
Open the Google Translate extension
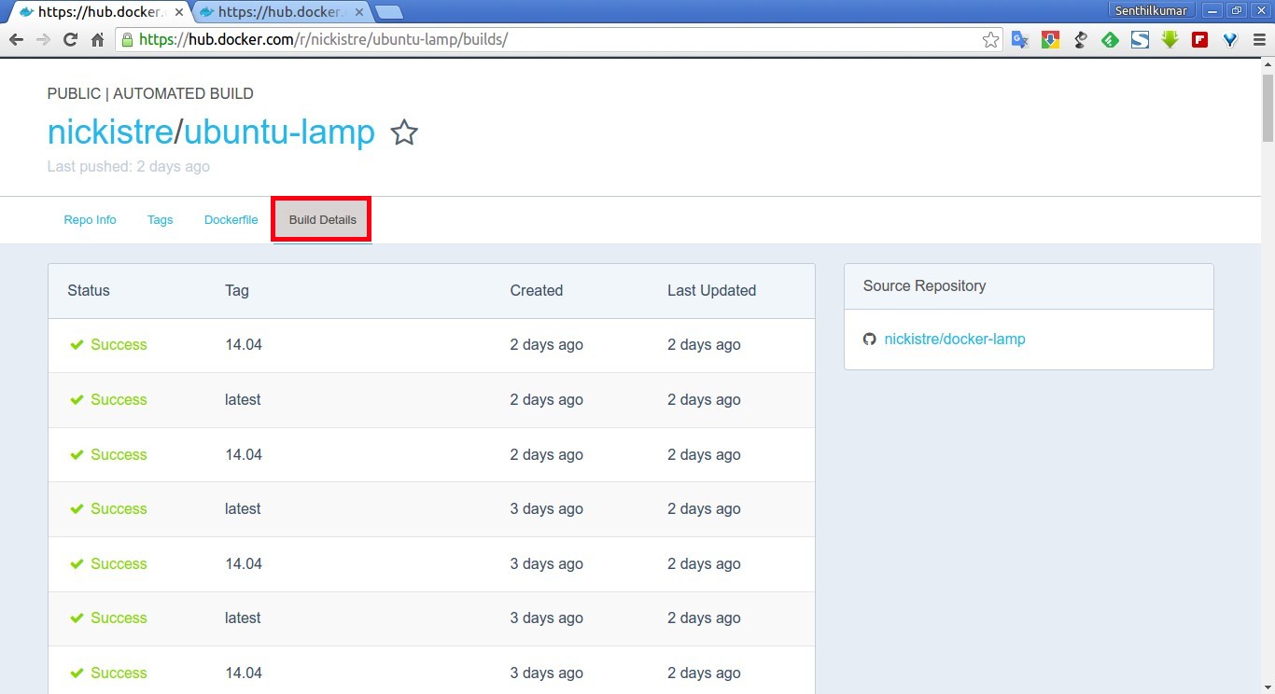point(1020,40)
